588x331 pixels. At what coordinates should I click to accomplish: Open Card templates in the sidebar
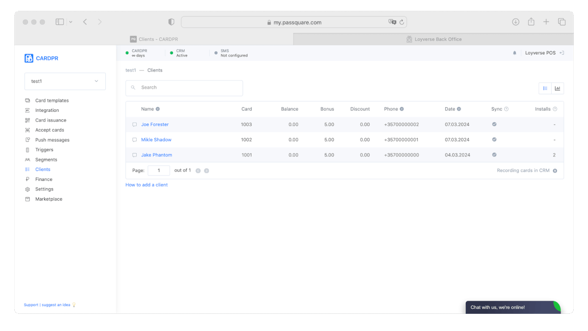pos(52,101)
